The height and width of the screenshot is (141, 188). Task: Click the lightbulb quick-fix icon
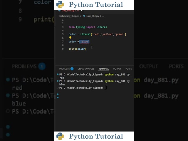(x=70, y=38)
